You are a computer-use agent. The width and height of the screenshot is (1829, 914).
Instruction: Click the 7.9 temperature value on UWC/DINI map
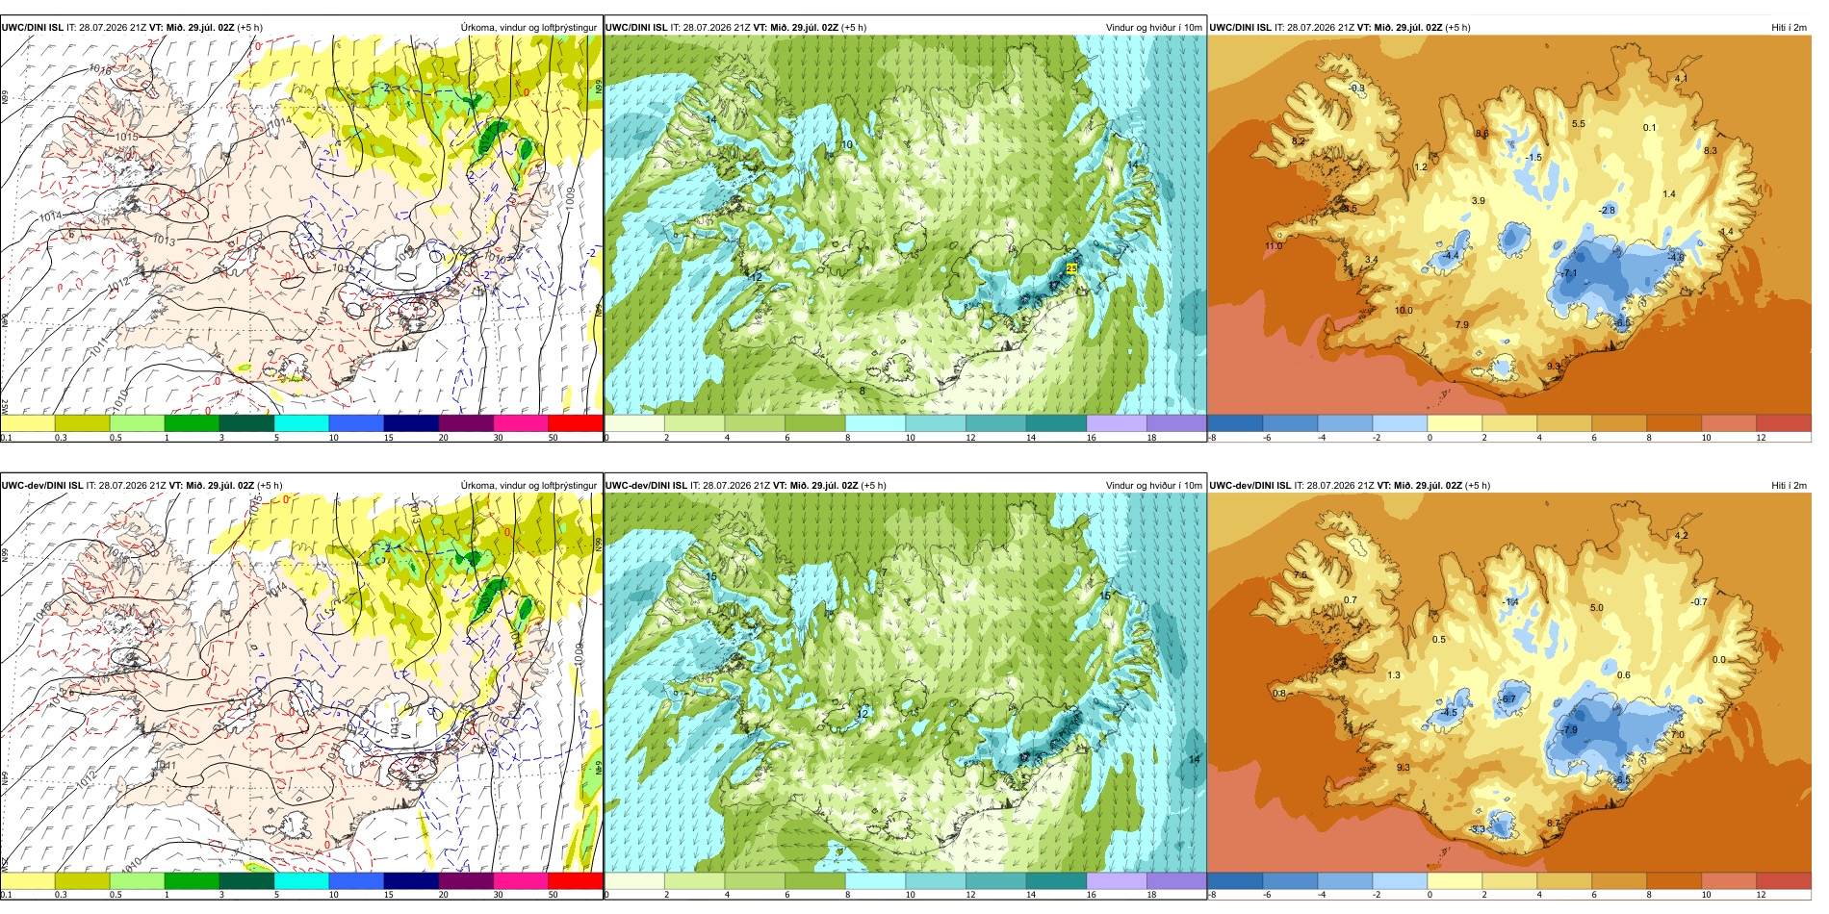(1462, 325)
